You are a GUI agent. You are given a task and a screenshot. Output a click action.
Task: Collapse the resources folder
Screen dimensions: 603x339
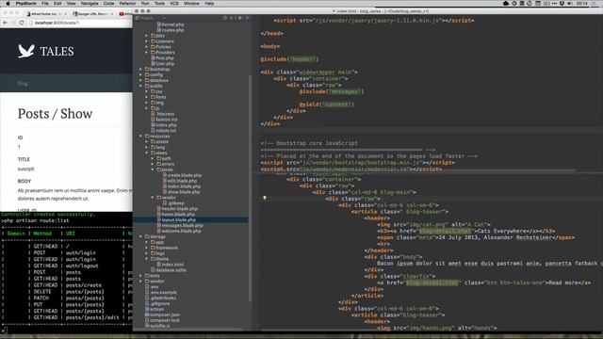point(140,136)
